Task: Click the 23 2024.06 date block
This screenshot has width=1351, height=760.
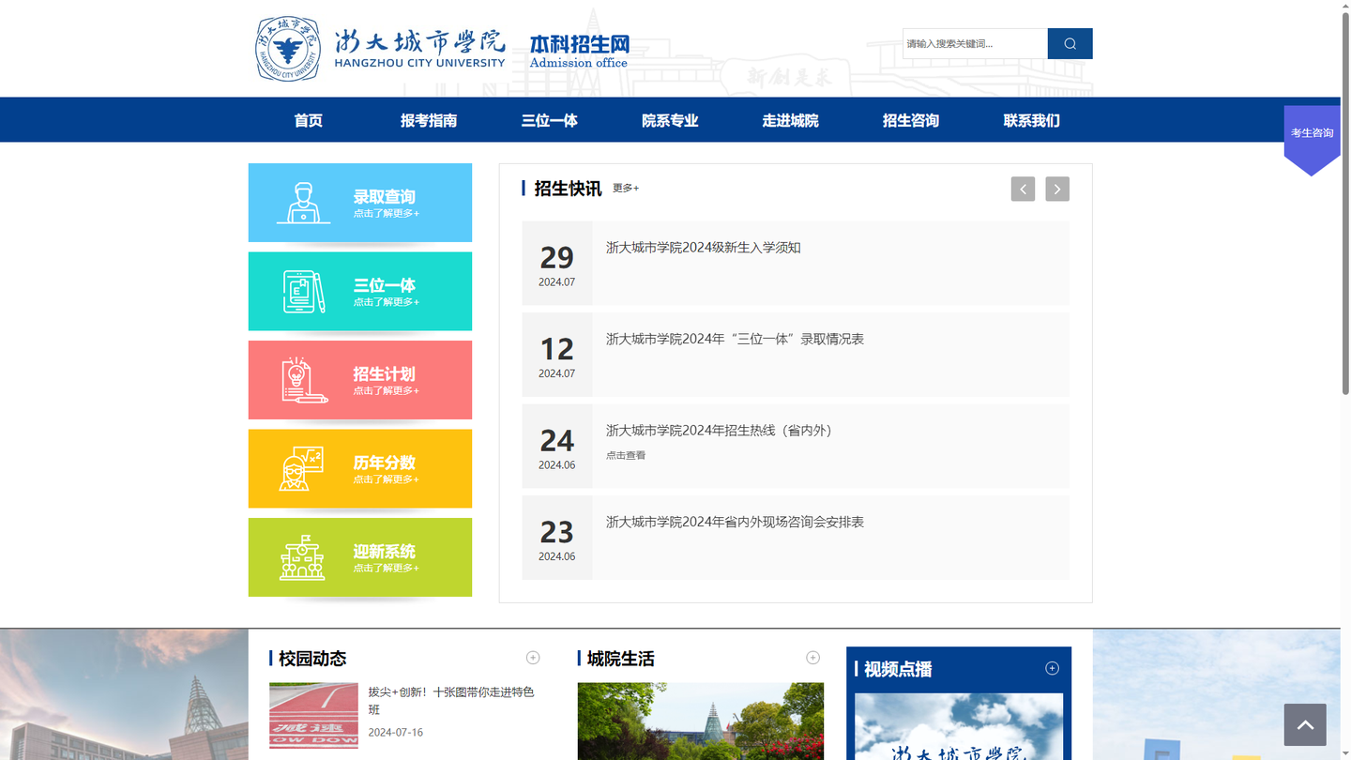Action: pyautogui.click(x=557, y=538)
